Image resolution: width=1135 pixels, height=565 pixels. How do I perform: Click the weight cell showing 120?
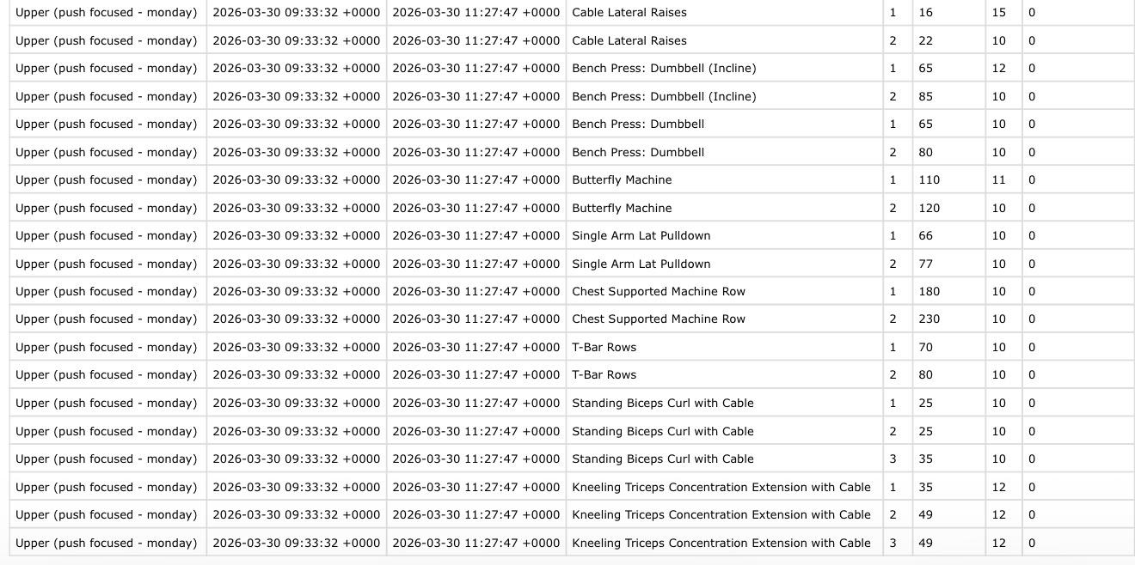(x=929, y=208)
